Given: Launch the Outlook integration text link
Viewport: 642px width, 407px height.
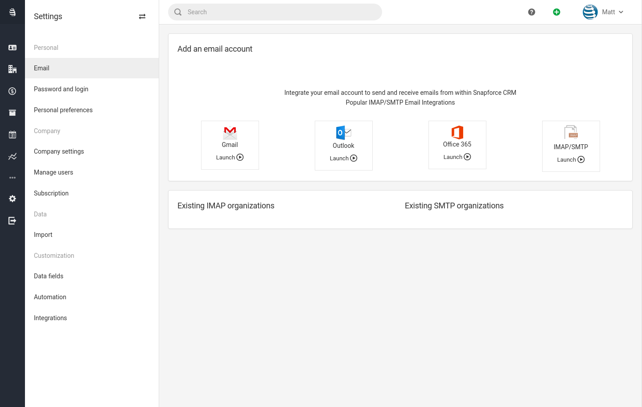Looking at the screenshot, I should [339, 159].
